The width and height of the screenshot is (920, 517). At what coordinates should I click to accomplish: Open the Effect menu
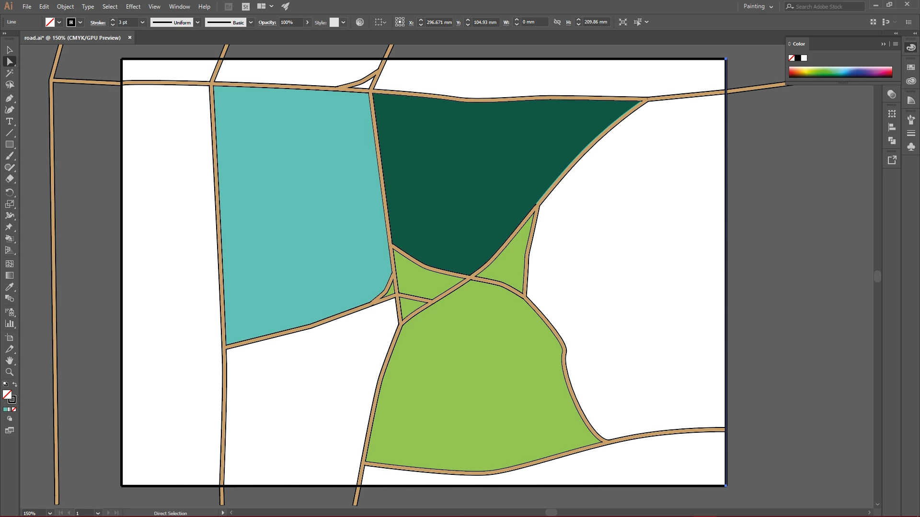tap(133, 7)
